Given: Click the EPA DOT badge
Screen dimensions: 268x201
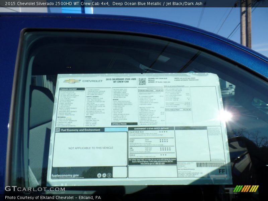Looking at the screenshot, I should [x=58, y=130].
